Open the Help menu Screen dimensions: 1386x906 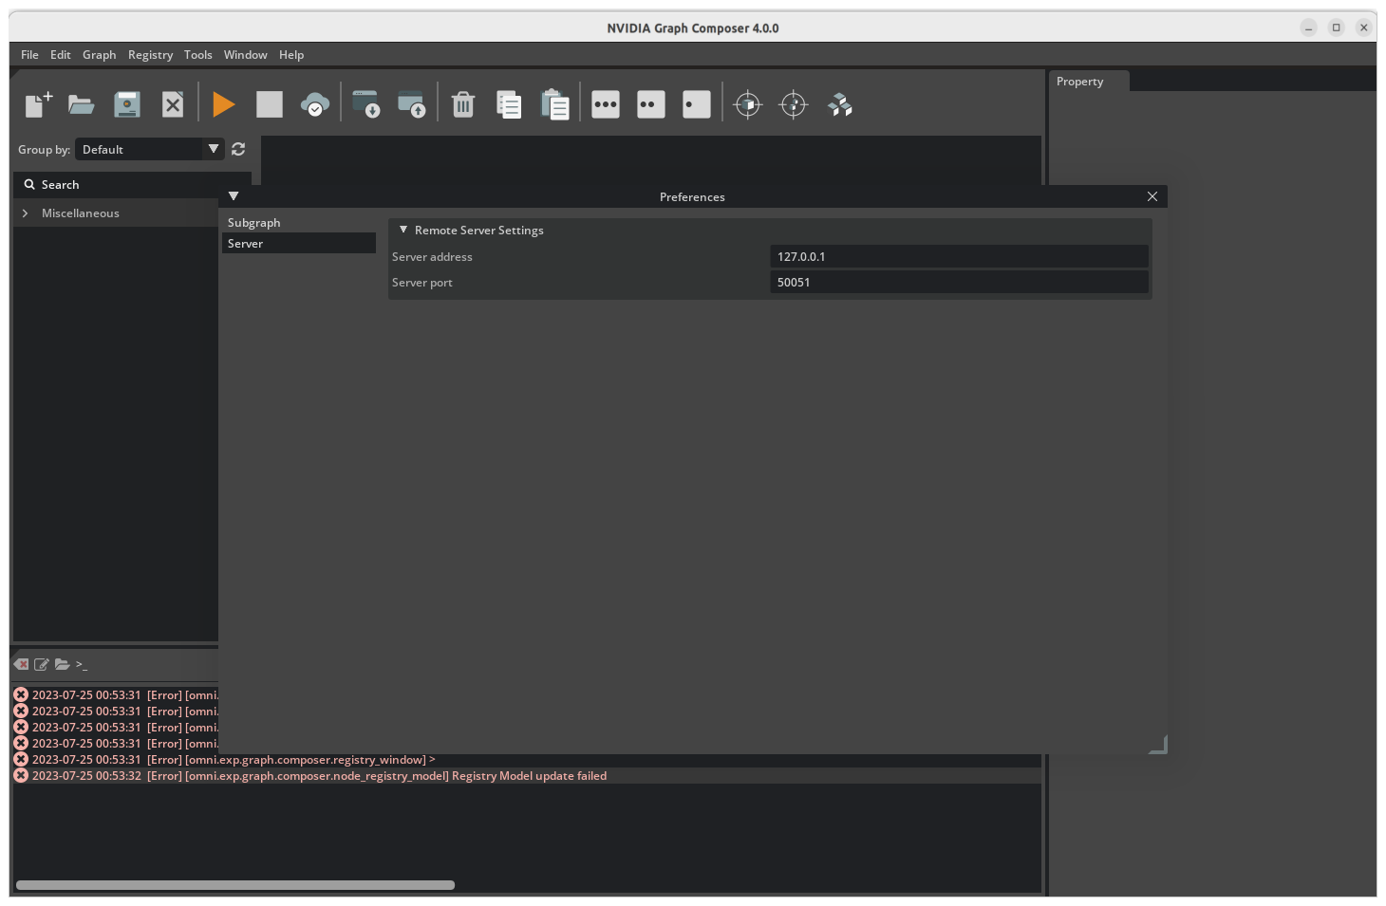point(291,55)
